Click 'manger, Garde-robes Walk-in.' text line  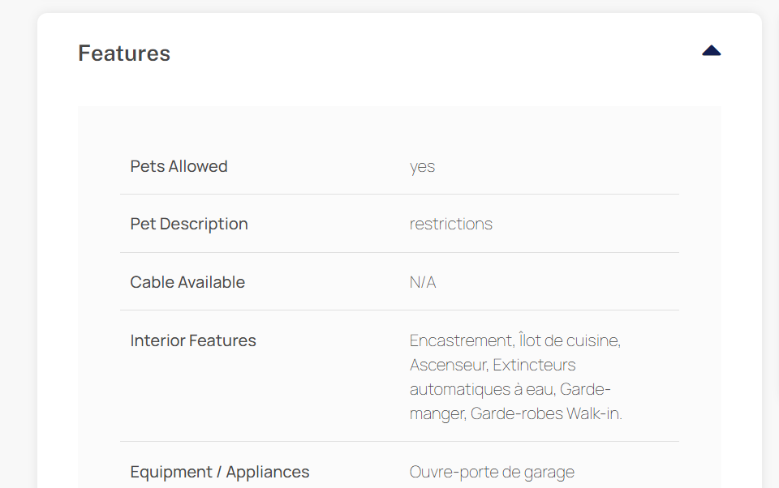pos(516,413)
